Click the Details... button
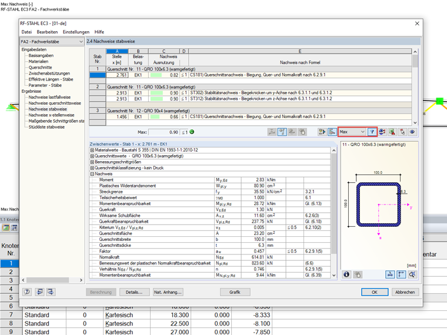The image size is (447, 335). coord(134,292)
